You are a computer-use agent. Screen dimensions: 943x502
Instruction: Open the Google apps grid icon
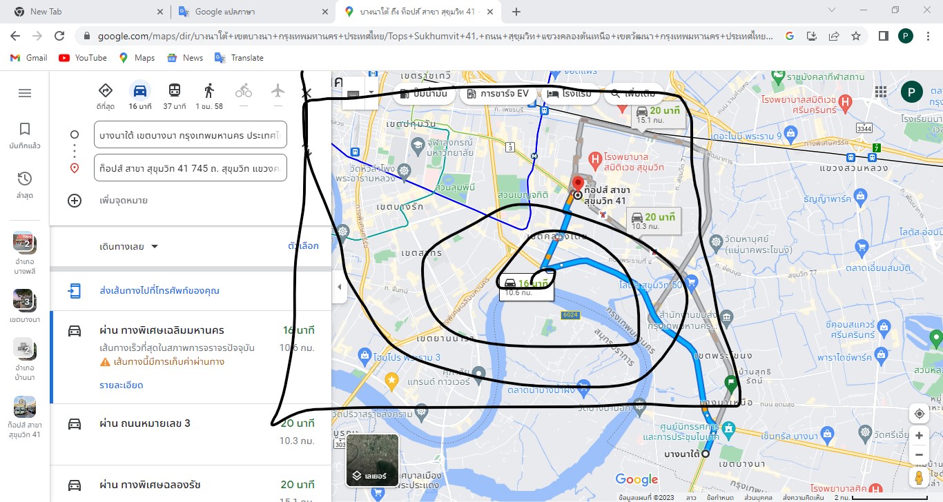pos(881,92)
